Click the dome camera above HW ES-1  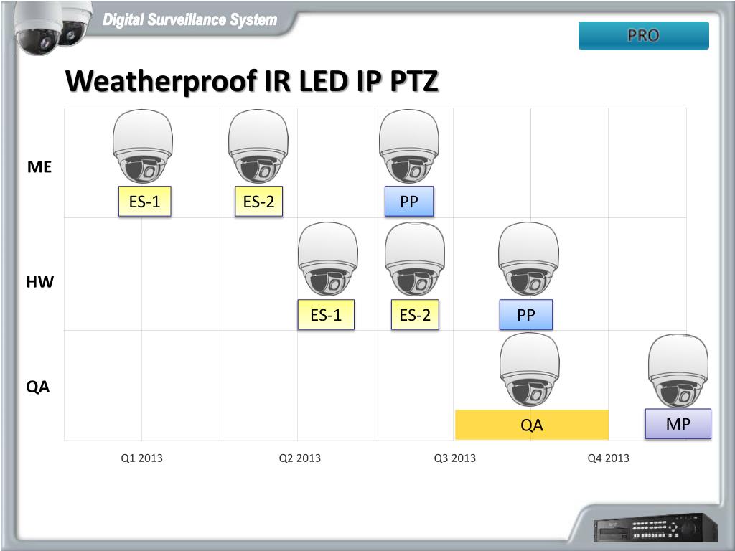click(327, 259)
